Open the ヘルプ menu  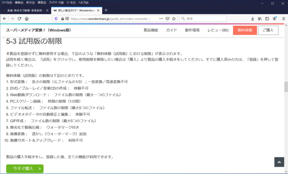83,3
